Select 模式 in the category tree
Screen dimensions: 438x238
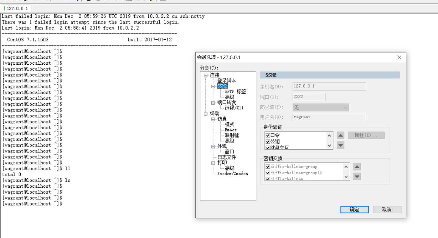pyautogui.click(x=229, y=124)
